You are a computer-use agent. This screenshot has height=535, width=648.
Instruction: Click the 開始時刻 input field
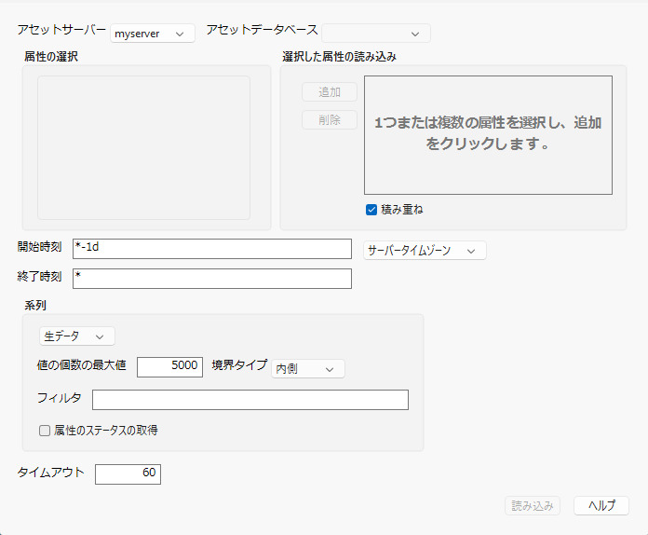[x=212, y=249]
